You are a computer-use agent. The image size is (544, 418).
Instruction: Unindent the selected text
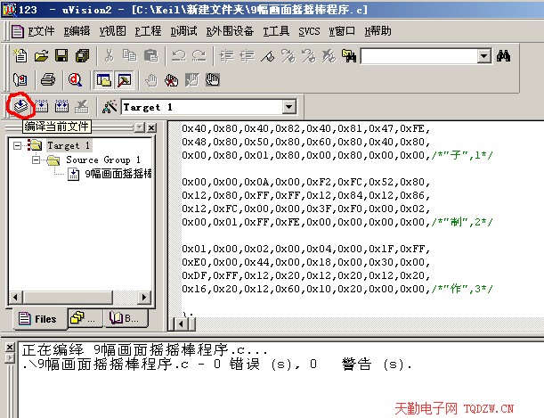(247, 55)
